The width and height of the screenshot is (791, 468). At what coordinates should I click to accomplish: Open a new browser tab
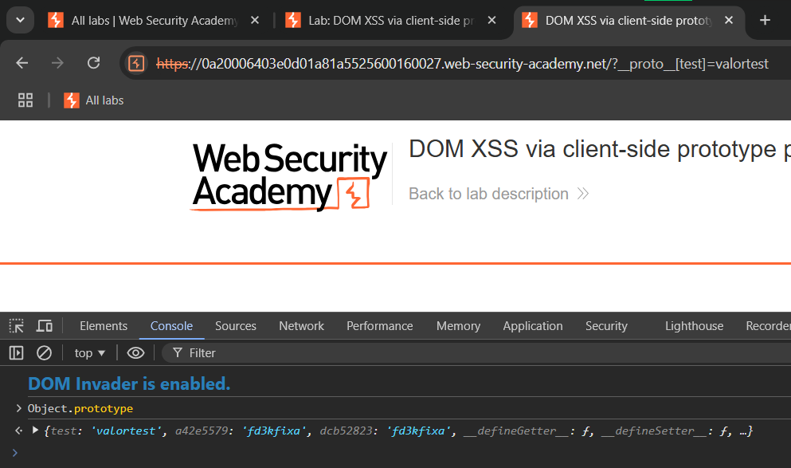tap(765, 21)
